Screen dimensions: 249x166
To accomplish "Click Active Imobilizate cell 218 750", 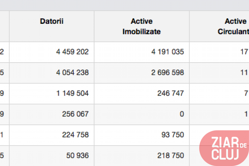I will (171, 155).
